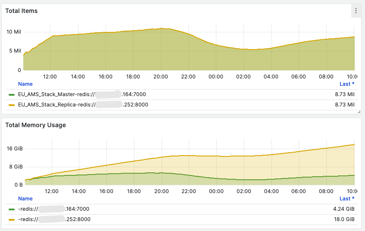Sort Total Items legend by Name header

pos(25,84)
